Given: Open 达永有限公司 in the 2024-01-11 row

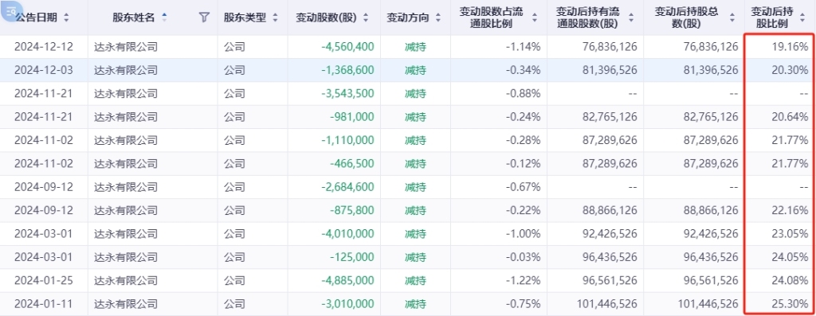Looking at the screenshot, I should point(125,303).
